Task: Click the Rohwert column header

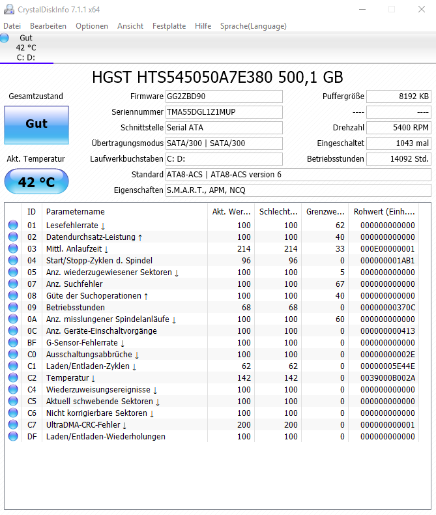Action: pos(384,211)
